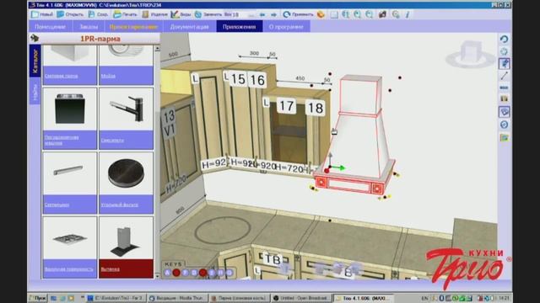Select the round dark disc thumbnail

click(126, 173)
